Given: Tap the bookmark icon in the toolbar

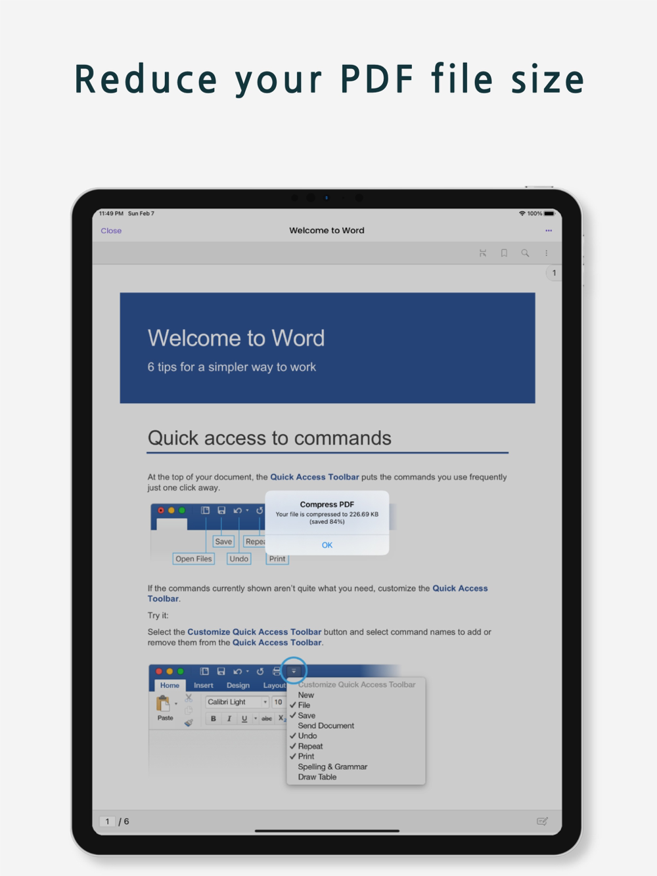Looking at the screenshot, I should pyautogui.click(x=504, y=253).
